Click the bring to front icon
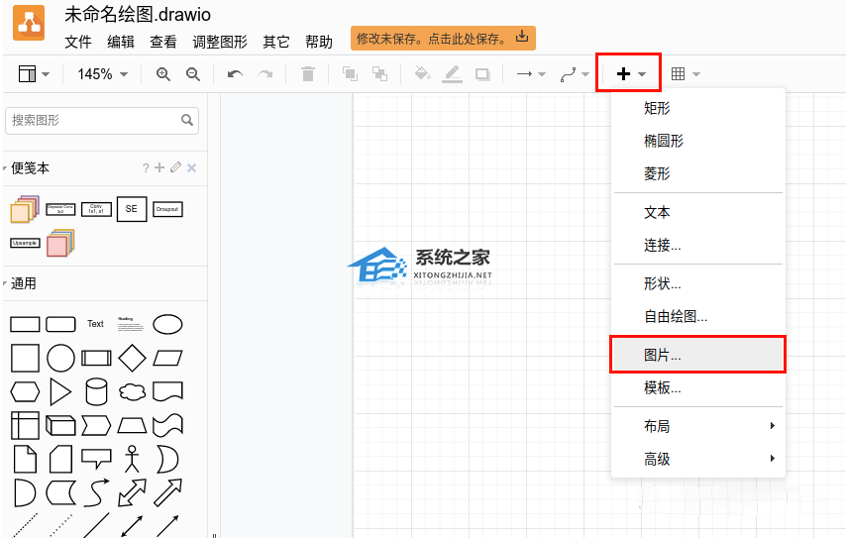 click(x=350, y=74)
